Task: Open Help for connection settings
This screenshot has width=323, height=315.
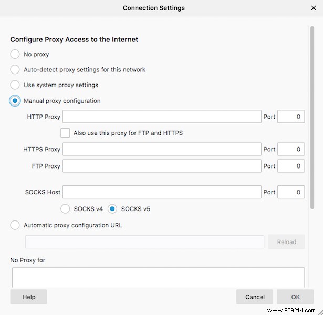Action: 29,297
